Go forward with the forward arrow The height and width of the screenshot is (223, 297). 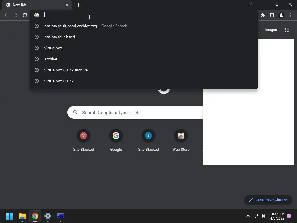click(16, 15)
